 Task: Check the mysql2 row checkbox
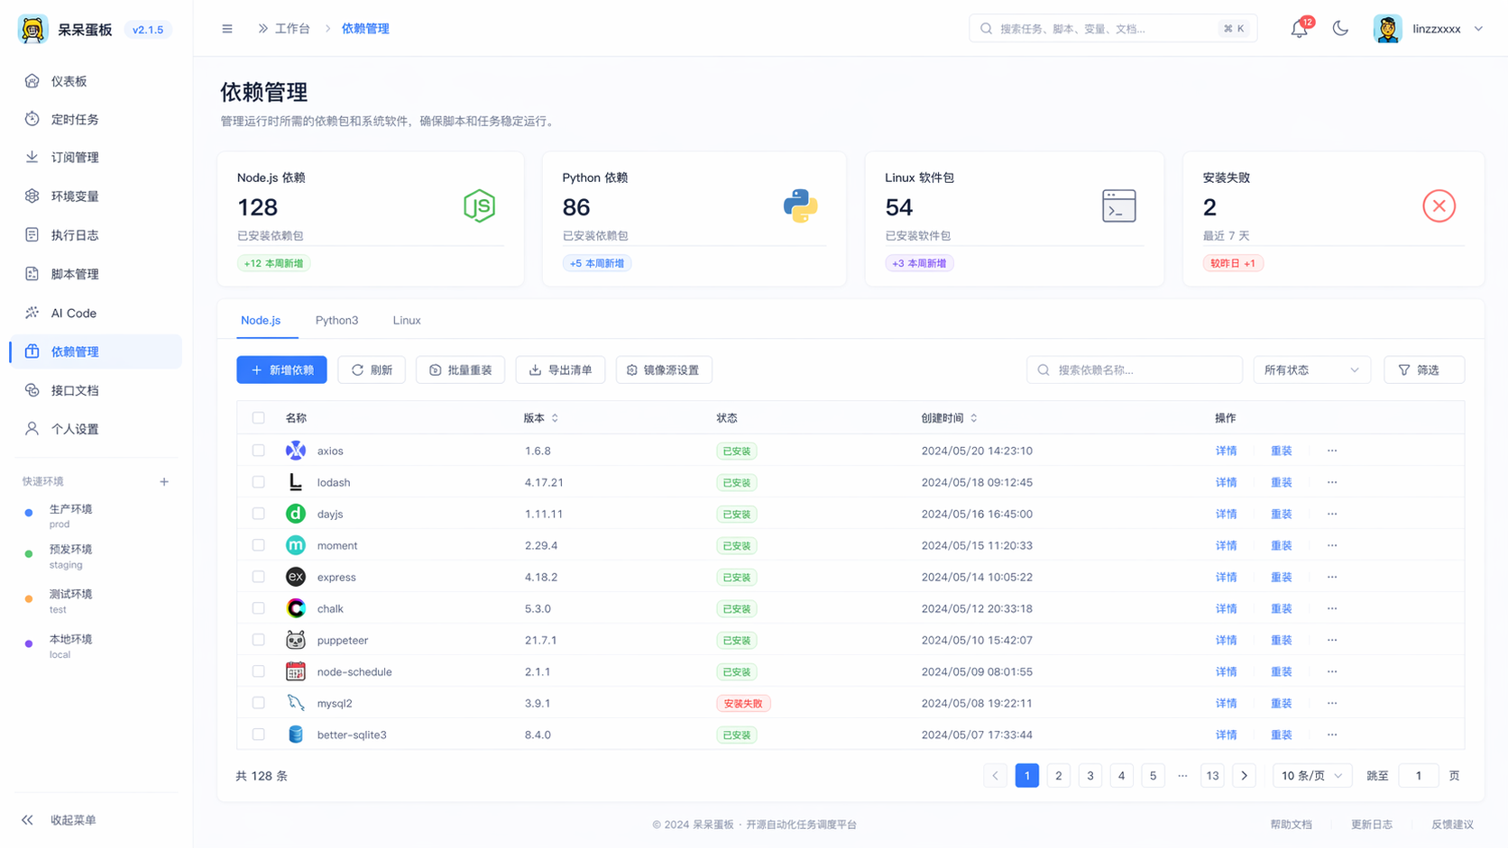(259, 703)
